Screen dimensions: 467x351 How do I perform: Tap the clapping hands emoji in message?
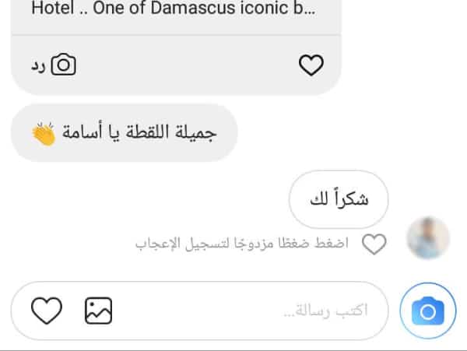point(44,135)
